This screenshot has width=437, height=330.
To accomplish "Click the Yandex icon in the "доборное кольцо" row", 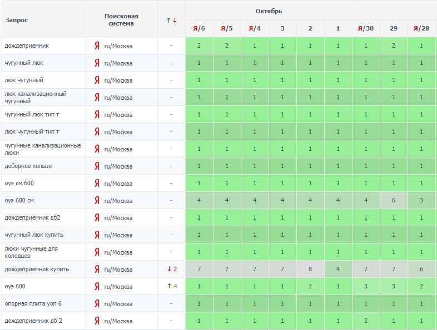I will [97, 166].
